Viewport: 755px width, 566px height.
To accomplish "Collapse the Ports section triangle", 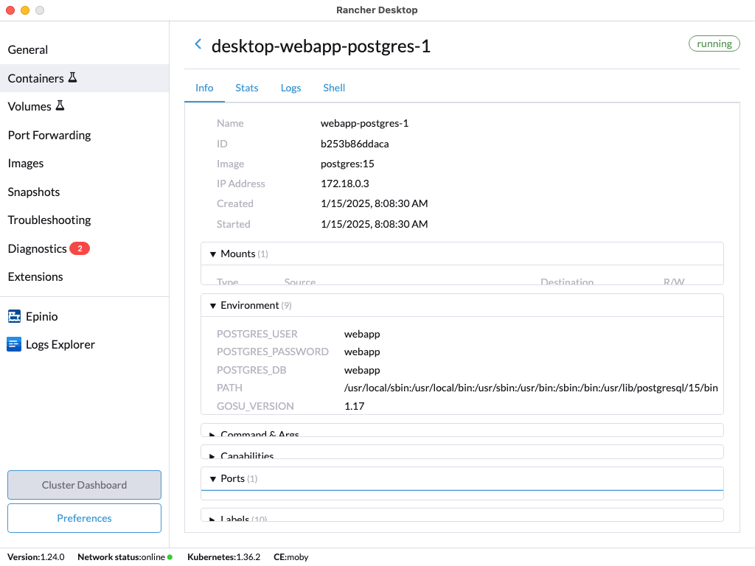I will pos(213,479).
